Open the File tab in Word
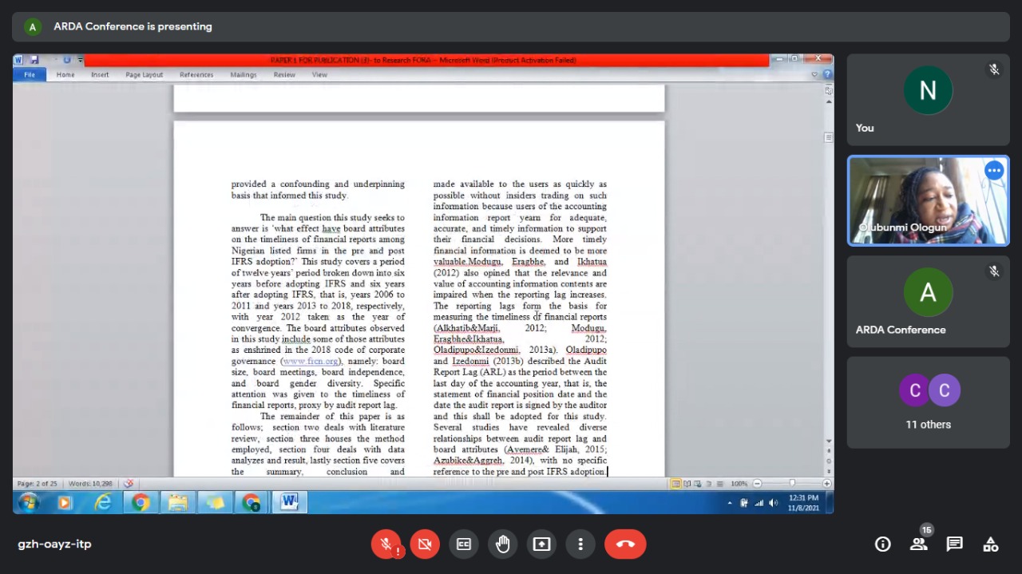Image resolution: width=1022 pixels, height=574 pixels. [x=30, y=75]
